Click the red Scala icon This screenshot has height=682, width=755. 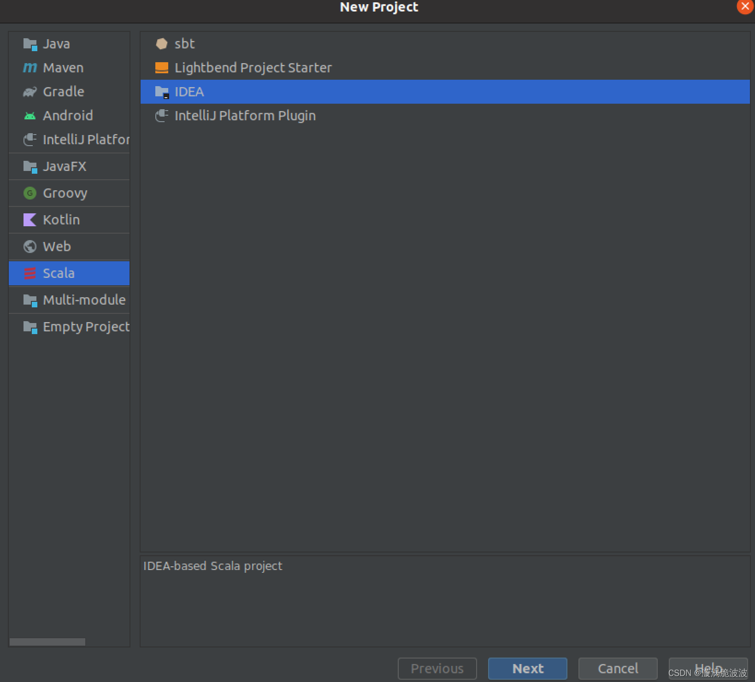tap(30, 273)
